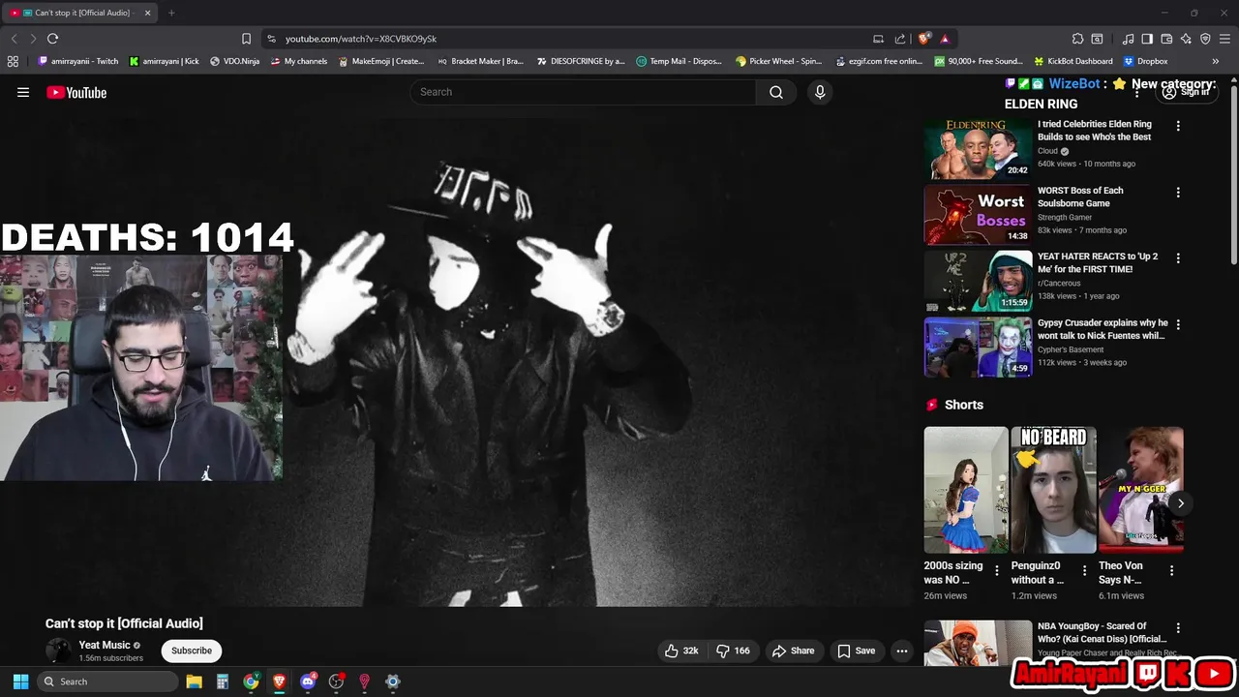Open amirrayani | Kick bookmark
Screen dimensions: 1239x697
click(164, 61)
